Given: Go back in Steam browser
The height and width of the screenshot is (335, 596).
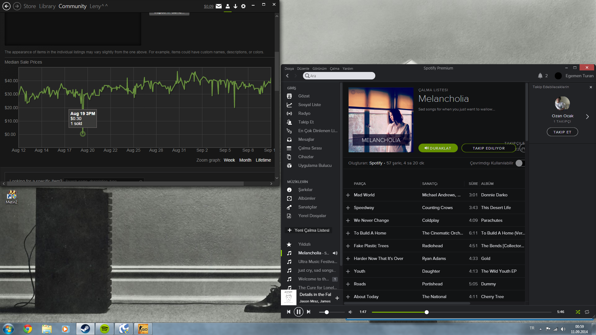Looking at the screenshot, I should 6,6.
